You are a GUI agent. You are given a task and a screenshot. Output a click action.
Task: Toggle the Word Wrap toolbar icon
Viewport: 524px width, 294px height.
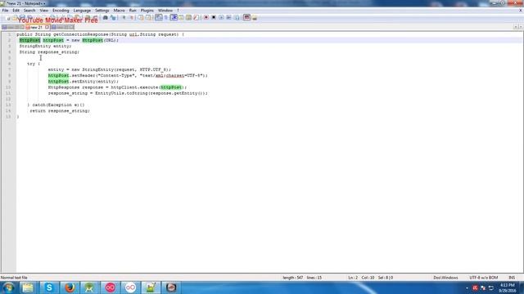[x=158, y=17]
